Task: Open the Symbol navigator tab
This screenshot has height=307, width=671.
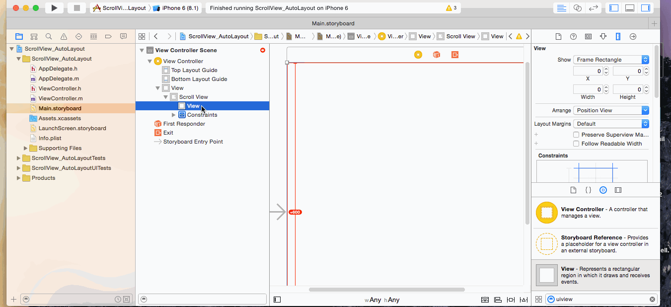Action: (34, 36)
